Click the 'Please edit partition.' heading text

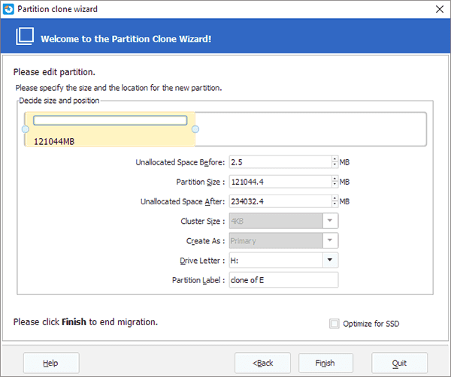[x=54, y=72]
